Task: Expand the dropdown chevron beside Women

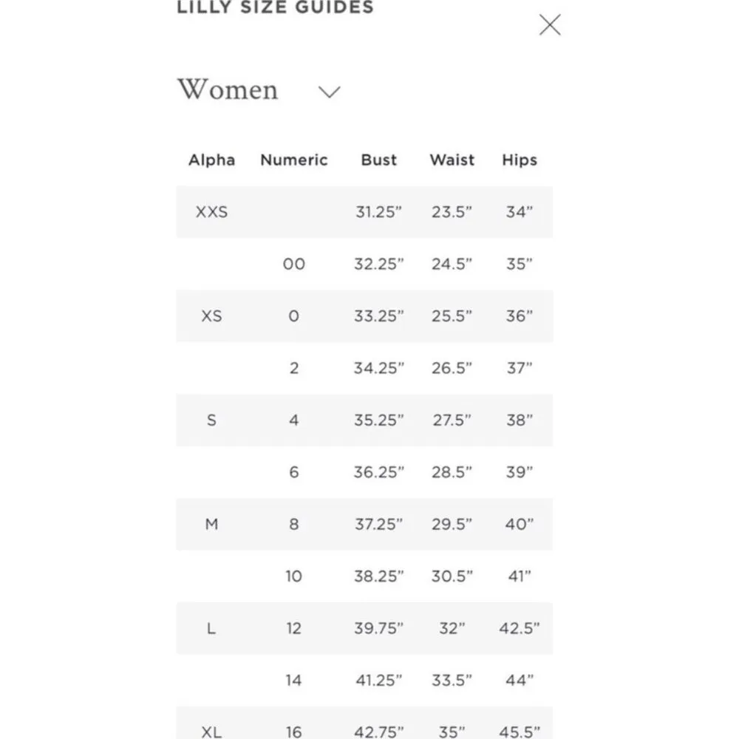Action: pyautogui.click(x=329, y=92)
